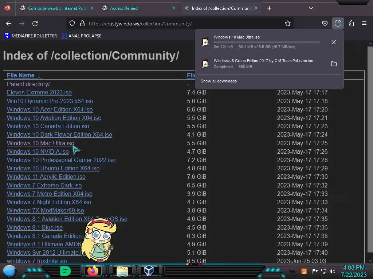
Task: Show Windows 8 Green Edition file in folder
Action: (334, 64)
